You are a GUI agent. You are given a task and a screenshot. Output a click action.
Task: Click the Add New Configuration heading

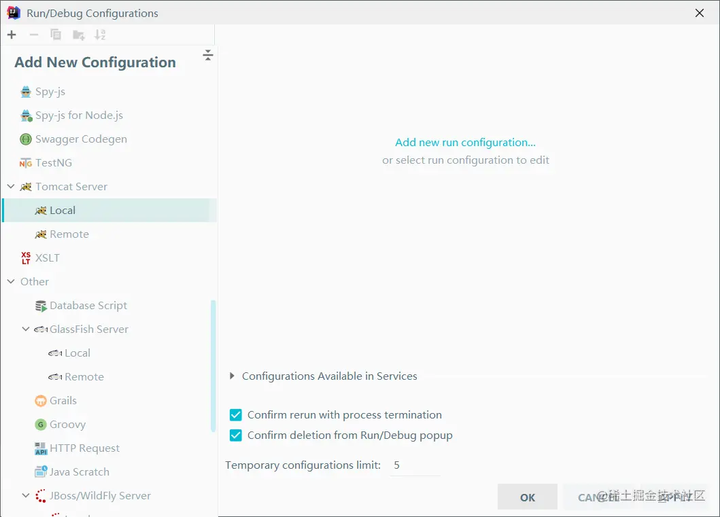95,63
